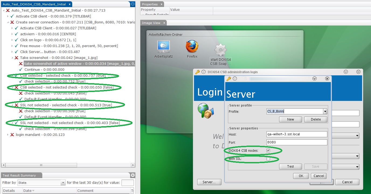Image resolution: width=371 pixels, height=194 pixels.
Task: Click the Test button in Server dialog
Action: tap(290, 167)
